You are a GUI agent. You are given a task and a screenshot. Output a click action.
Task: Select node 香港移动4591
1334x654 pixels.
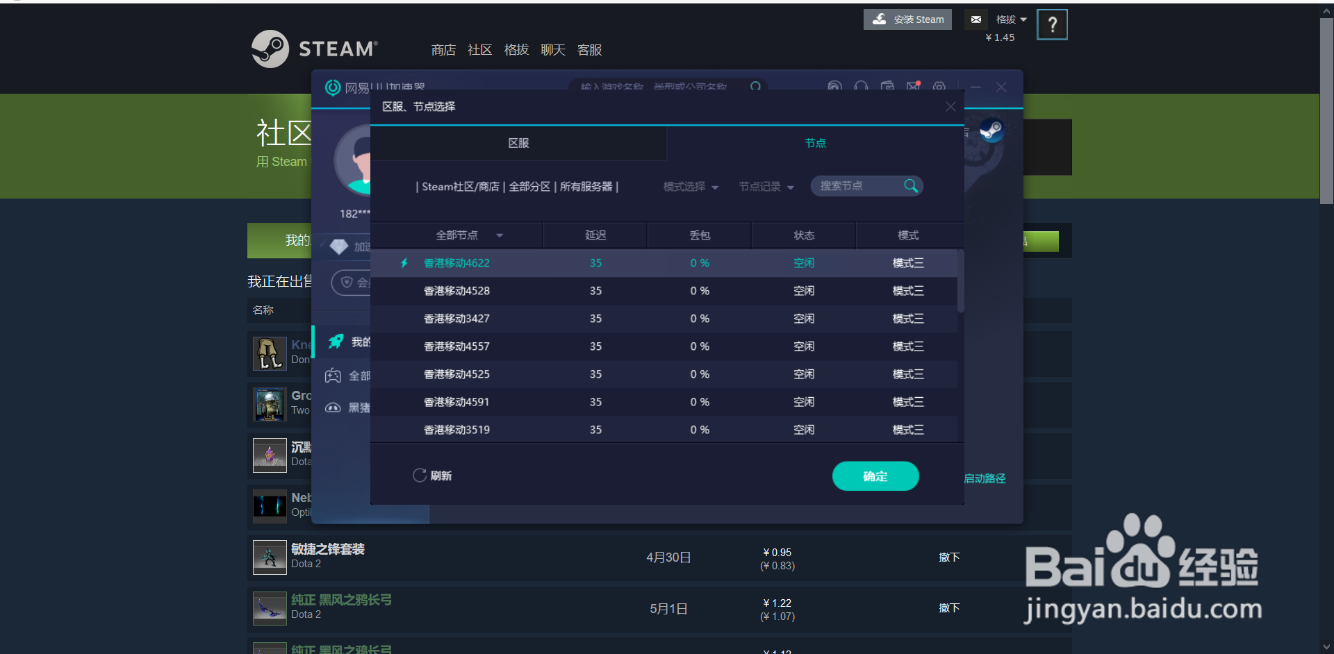664,402
